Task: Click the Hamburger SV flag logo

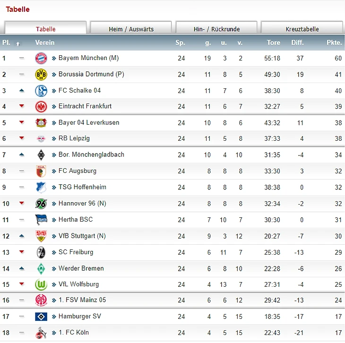Action: tap(41, 317)
